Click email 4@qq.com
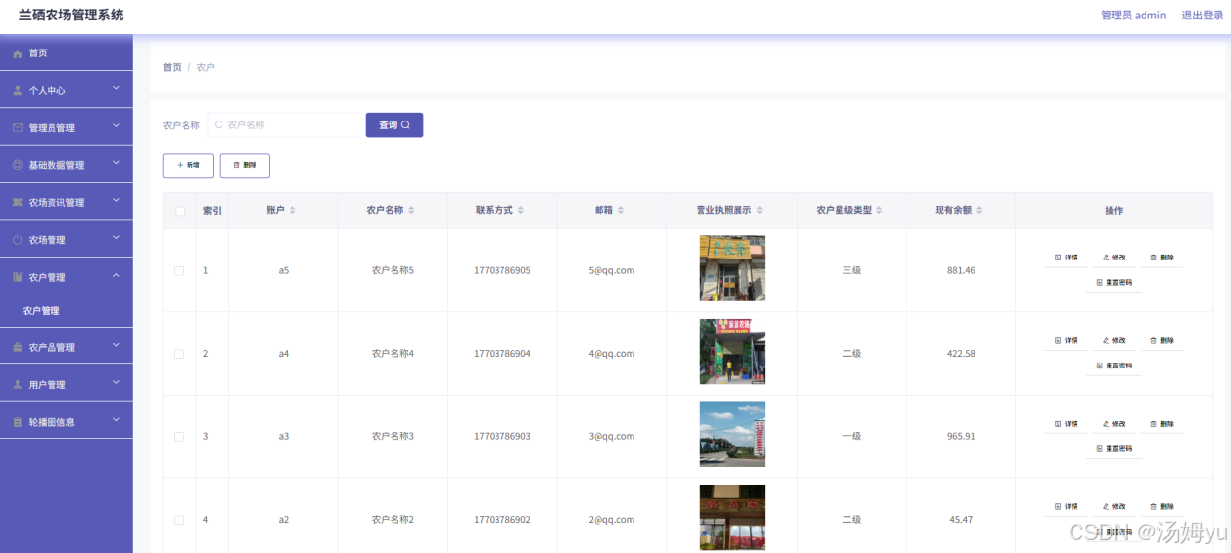This screenshot has height=553, width=1231. pos(611,354)
